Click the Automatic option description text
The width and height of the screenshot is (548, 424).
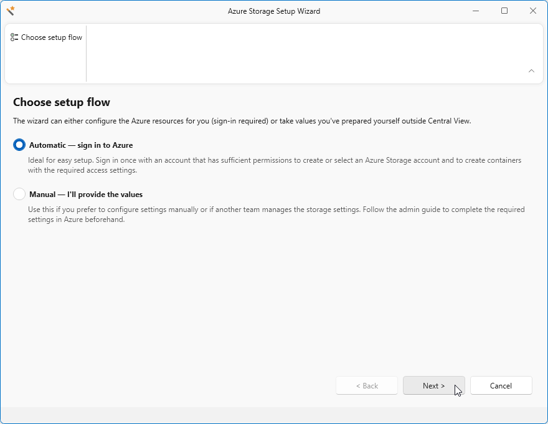(275, 165)
